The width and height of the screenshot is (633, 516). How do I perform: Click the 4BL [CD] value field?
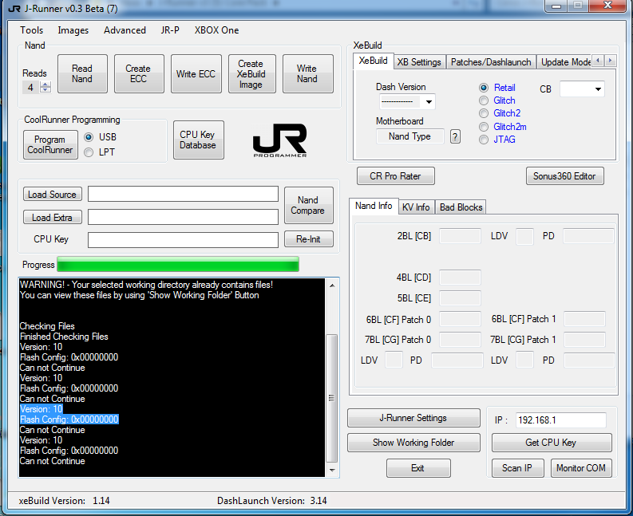460,278
